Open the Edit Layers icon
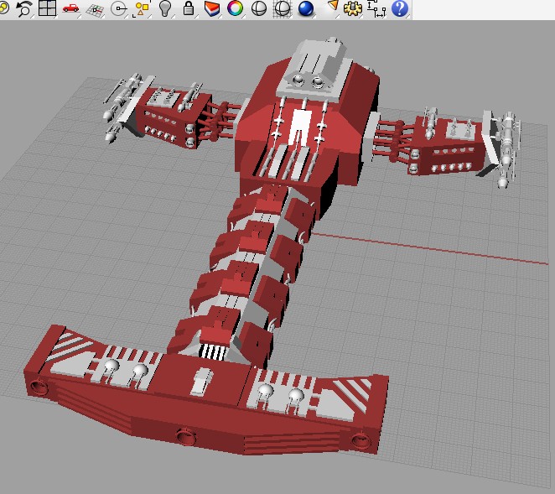The width and height of the screenshot is (555, 494). click(211, 8)
